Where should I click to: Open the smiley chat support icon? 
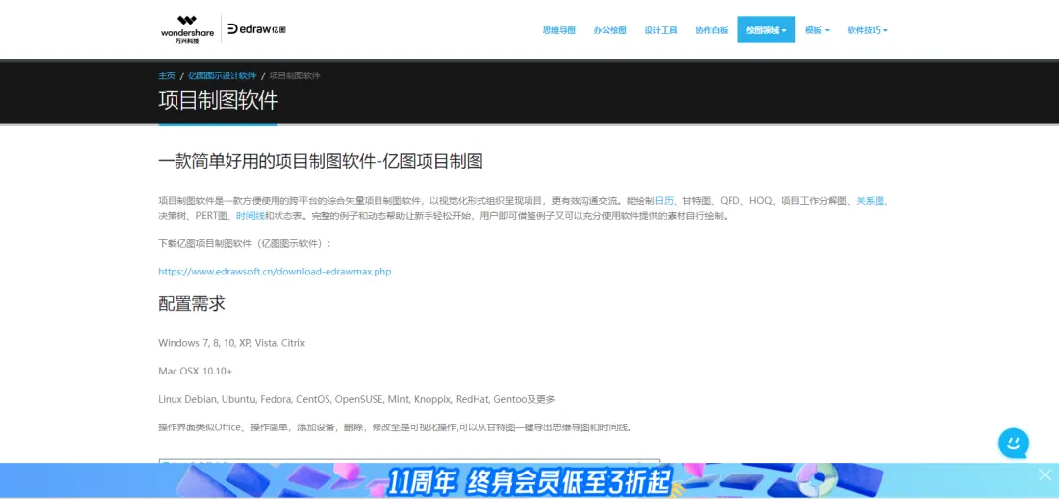pos(1013,444)
